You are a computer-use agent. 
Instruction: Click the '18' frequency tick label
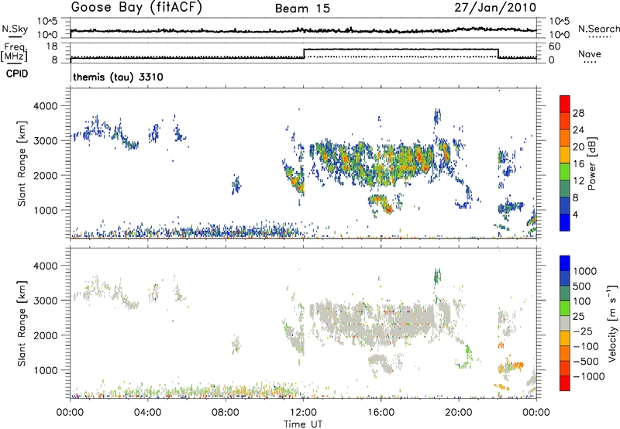[x=52, y=46]
